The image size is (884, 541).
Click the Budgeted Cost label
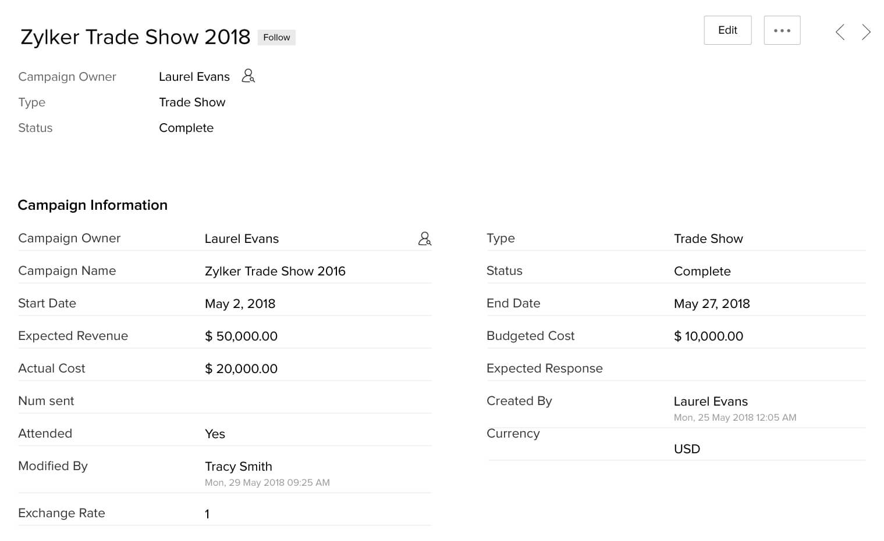pos(530,336)
